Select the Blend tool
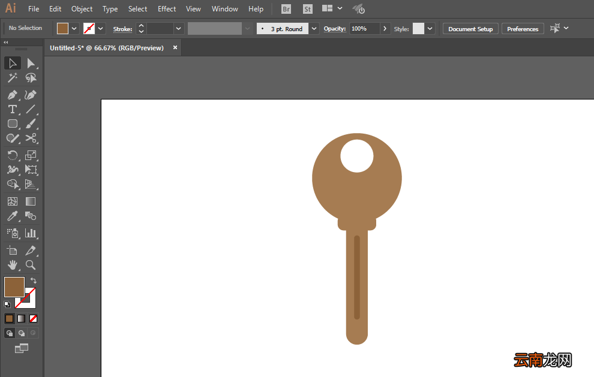The width and height of the screenshot is (594, 377). tap(31, 216)
